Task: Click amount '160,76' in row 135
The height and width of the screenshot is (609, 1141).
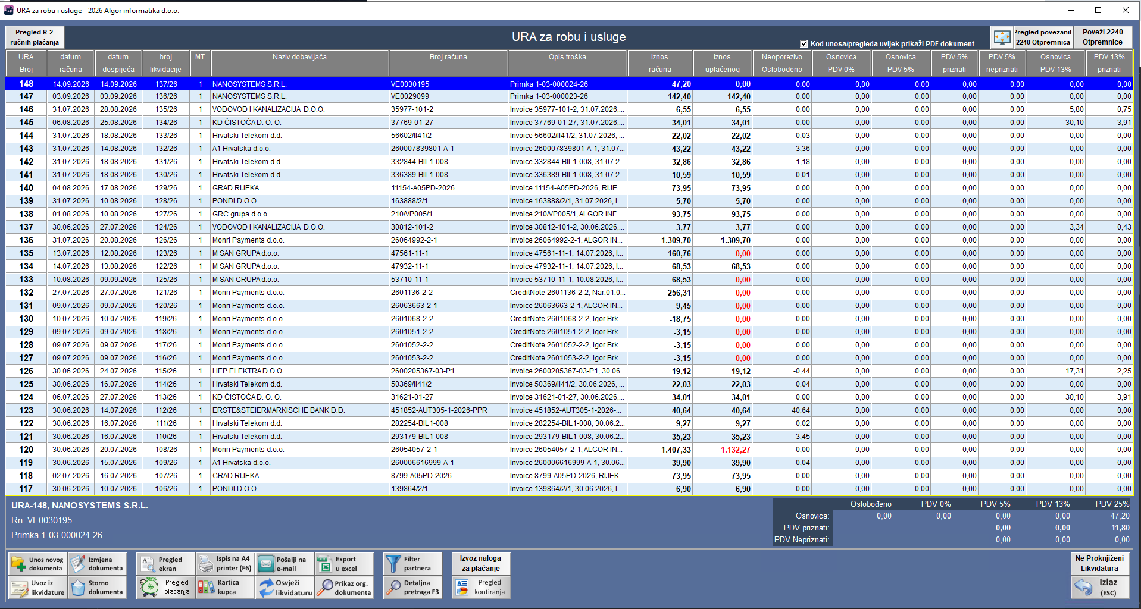Action: click(660, 253)
